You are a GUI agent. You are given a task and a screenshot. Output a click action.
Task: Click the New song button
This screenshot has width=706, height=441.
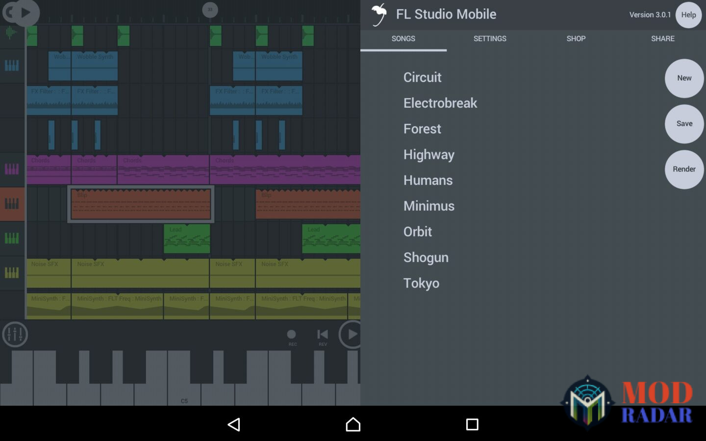pyautogui.click(x=684, y=78)
